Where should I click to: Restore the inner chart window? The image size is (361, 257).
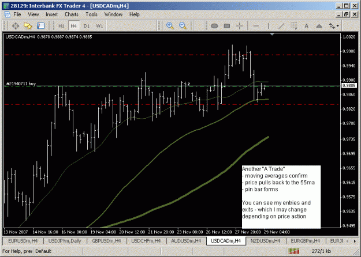[346, 14]
